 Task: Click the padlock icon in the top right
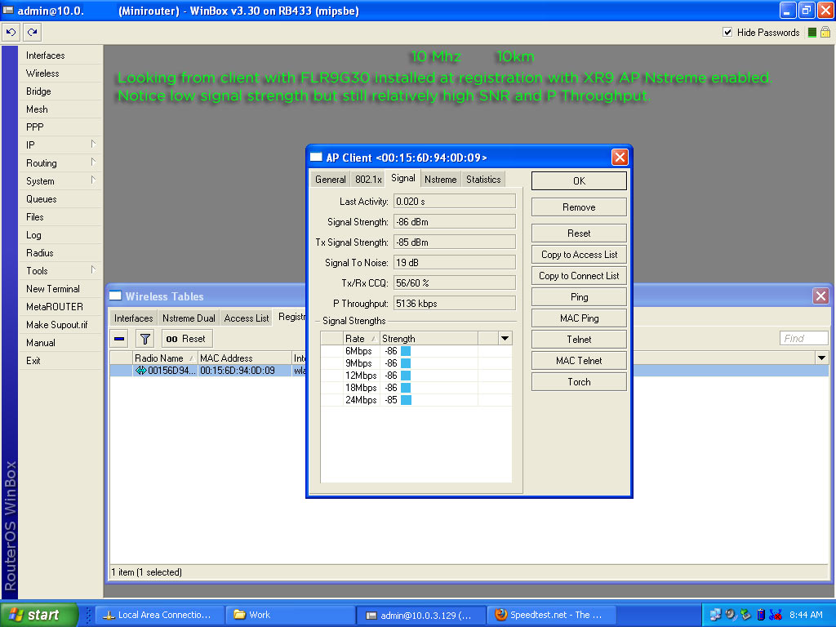(x=825, y=32)
